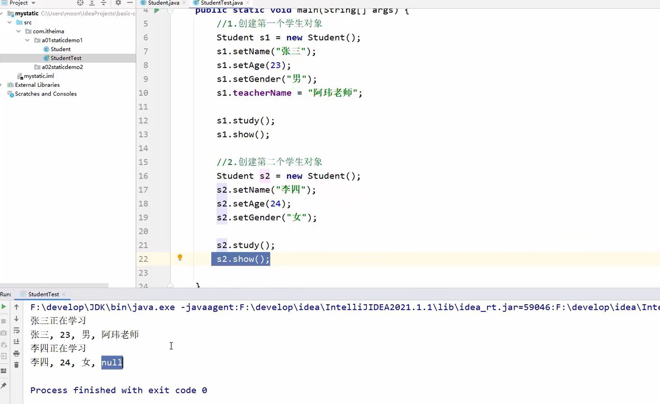Rerun the StudentTest program
This screenshot has height=404, width=660.
4,307
